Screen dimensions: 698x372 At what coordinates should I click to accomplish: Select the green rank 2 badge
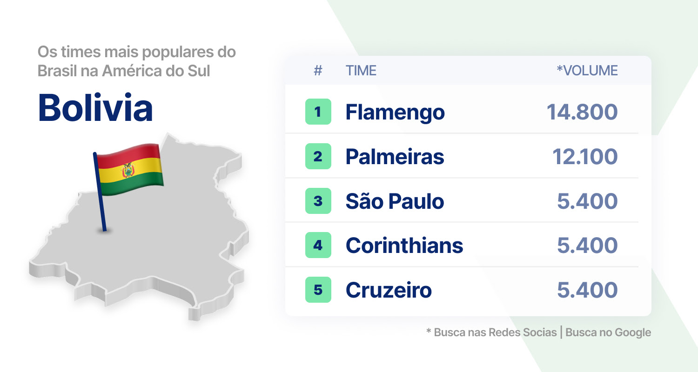(318, 156)
